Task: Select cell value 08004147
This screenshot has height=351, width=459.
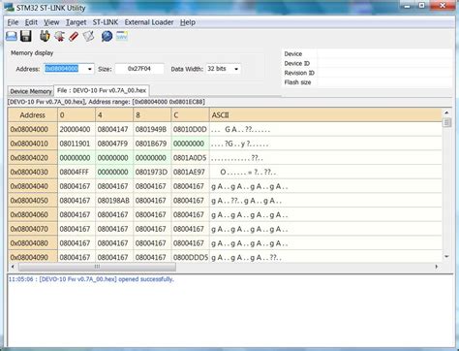Action: click(x=114, y=129)
